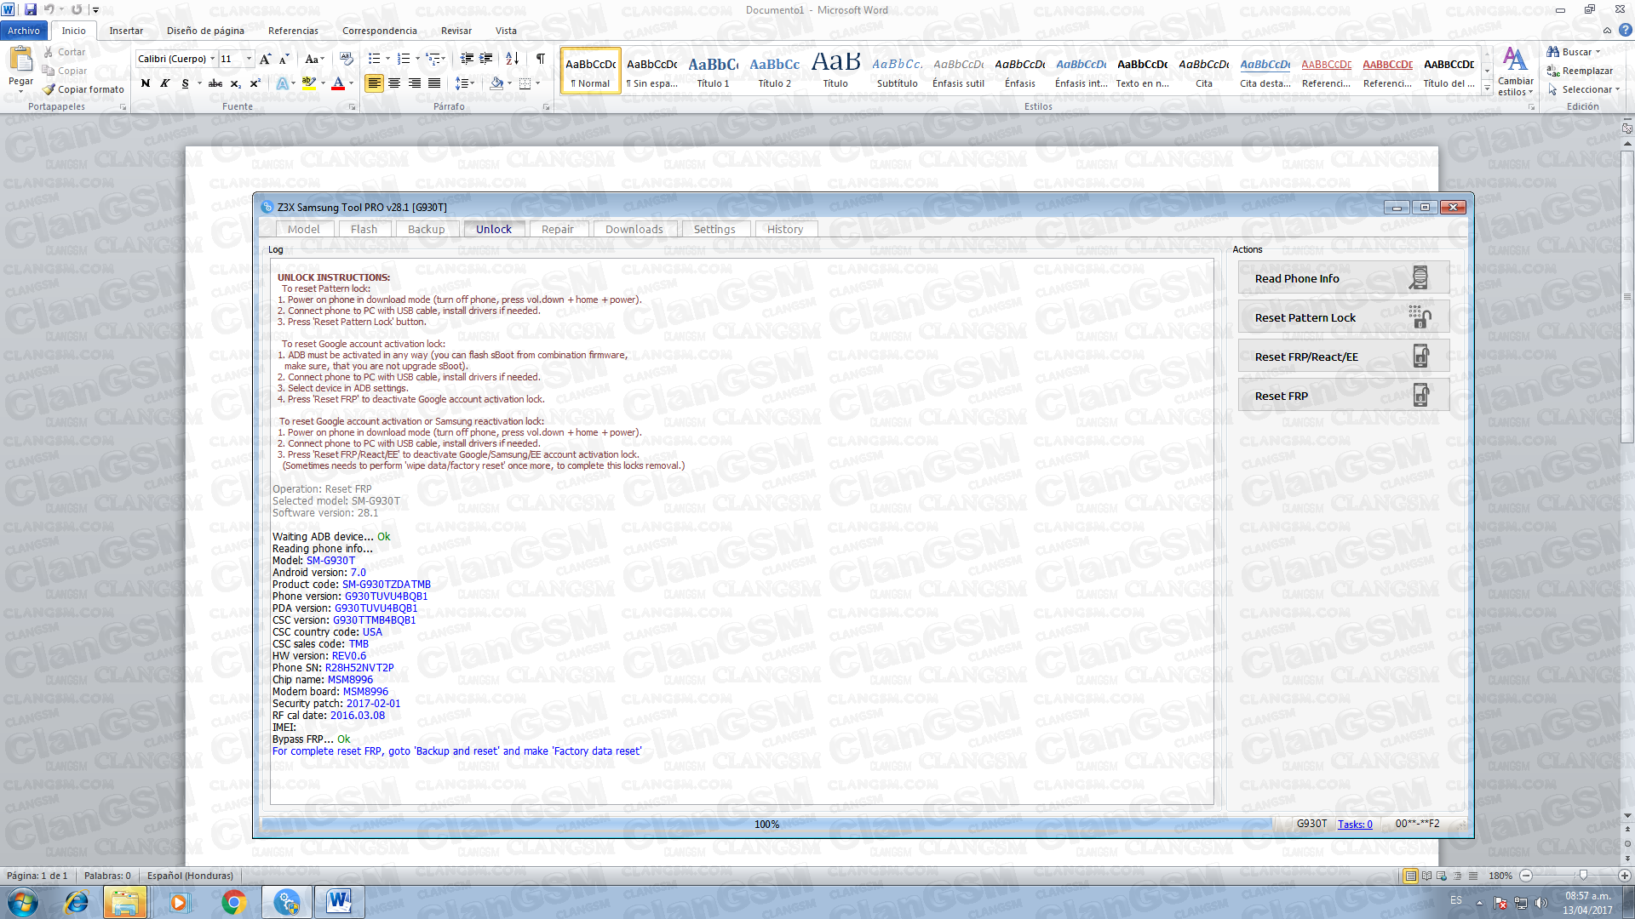Click the numbered list icon
The height and width of the screenshot is (919, 1635).
pyautogui.click(x=404, y=59)
